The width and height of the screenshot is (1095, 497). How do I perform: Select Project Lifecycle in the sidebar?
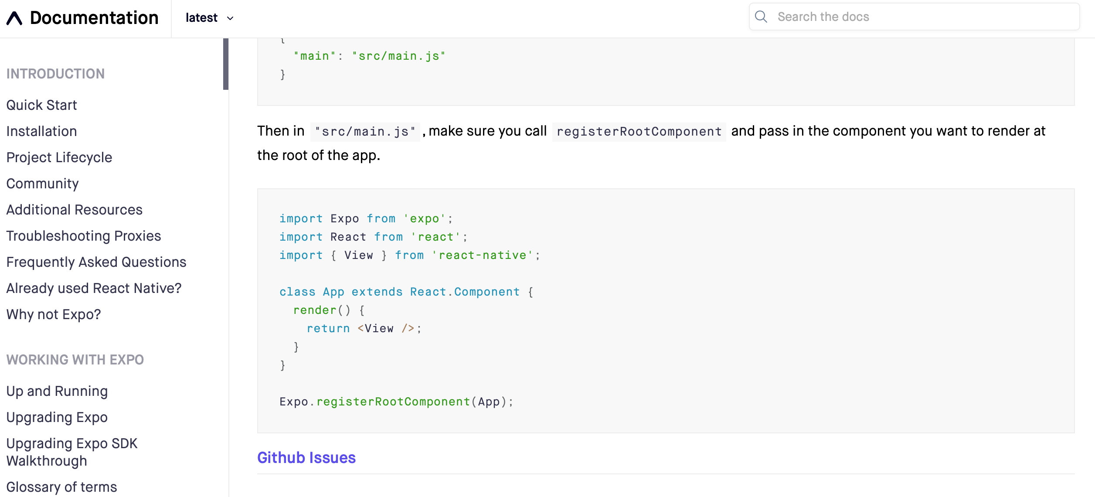coord(59,157)
